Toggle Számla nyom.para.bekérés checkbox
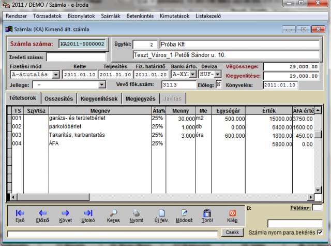The image size is (331, 246). click(x=319, y=231)
